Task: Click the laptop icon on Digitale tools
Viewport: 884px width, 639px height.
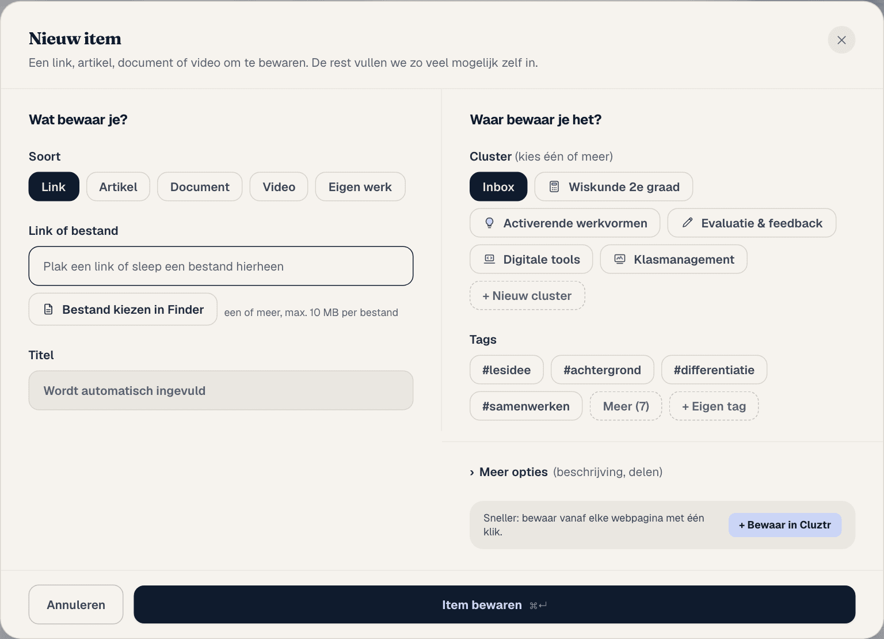Action: pyautogui.click(x=489, y=259)
